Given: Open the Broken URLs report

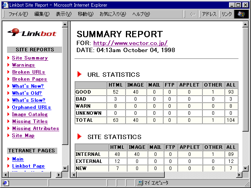Looking at the screenshot, I should tap(29, 72).
